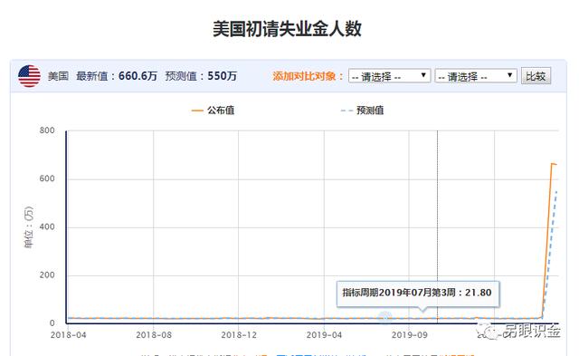The image size is (579, 356).
Task: Click the orange spike peak on chart
Action: tap(553, 164)
